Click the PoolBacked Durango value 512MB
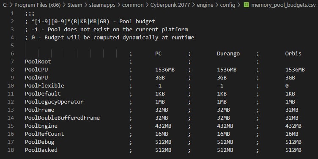 (x=225, y=150)
